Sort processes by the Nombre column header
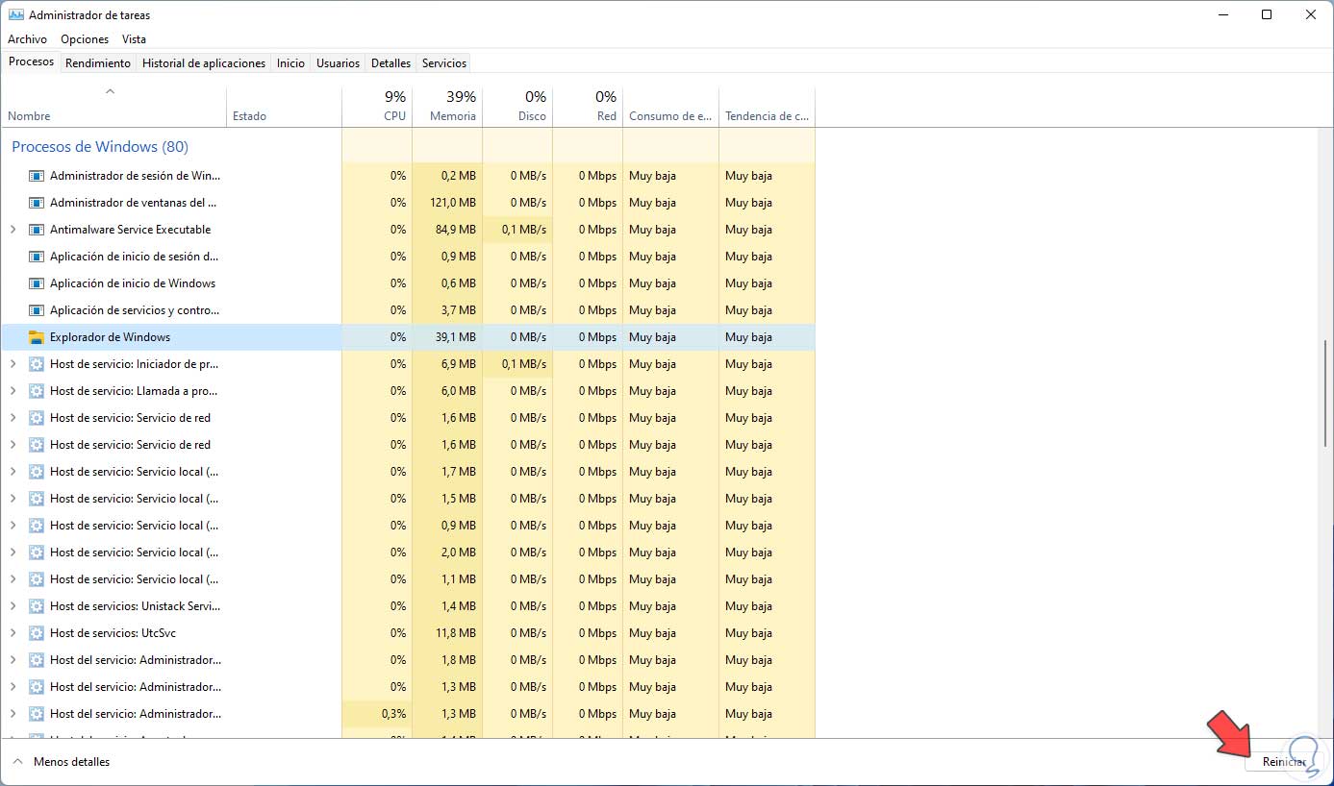1334x786 pixels. coord(113,107)
